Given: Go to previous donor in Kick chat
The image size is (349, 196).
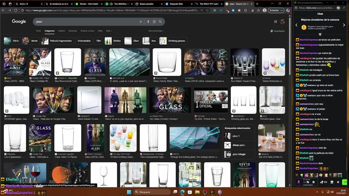Looking at the screenshot, I should click(x=296, y=25).
